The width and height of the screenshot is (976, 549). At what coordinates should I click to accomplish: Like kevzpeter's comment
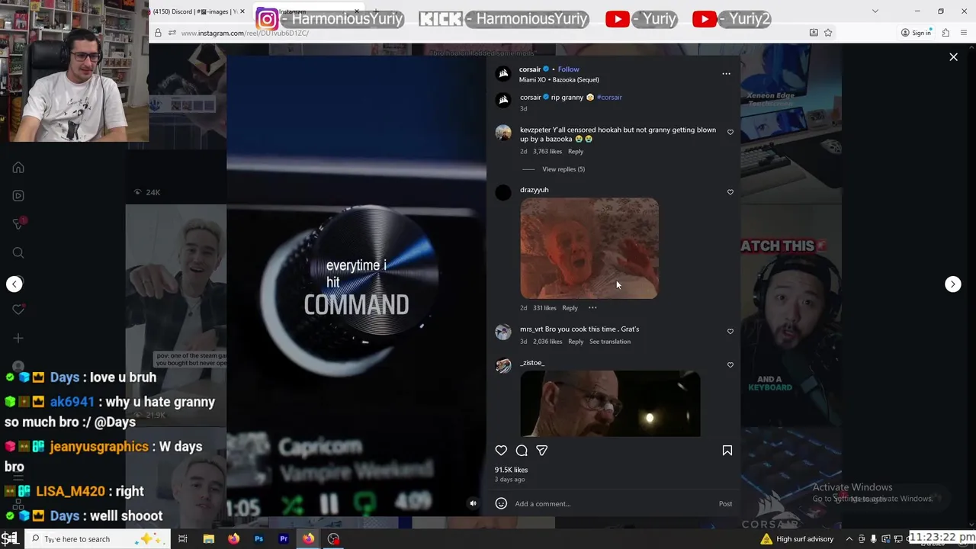click(x=730, y=132)
